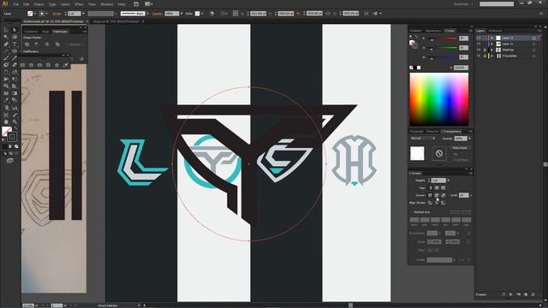Click Make Mask button
The width and height of the screenshot is (548, 308).
459,148
